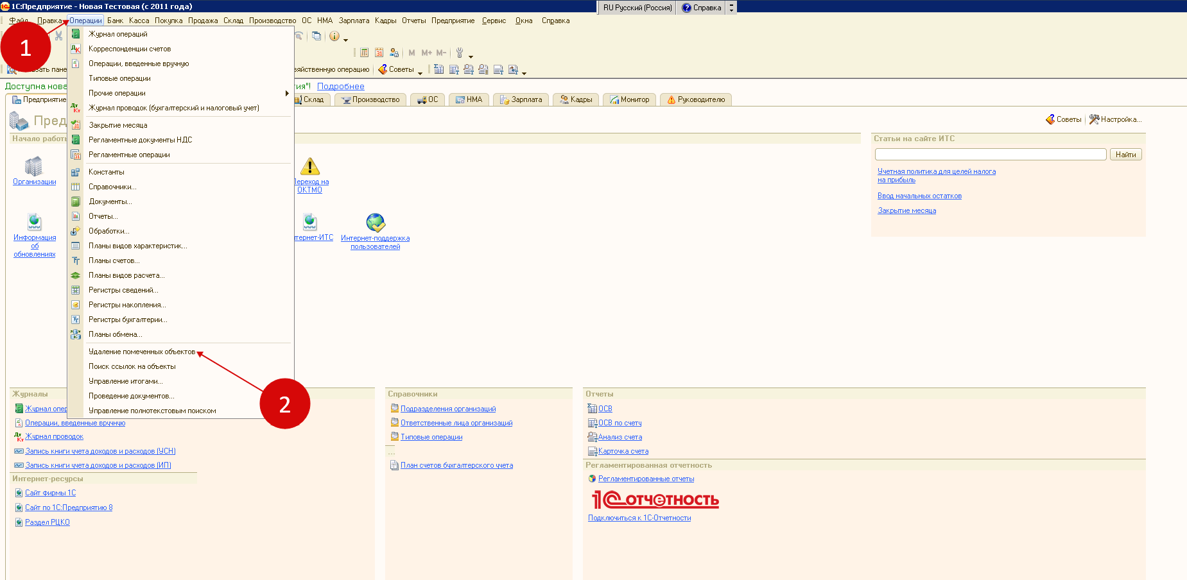1187x580 pixels.
Task: Select Управление итогами... entry
Action: [126, 381]
